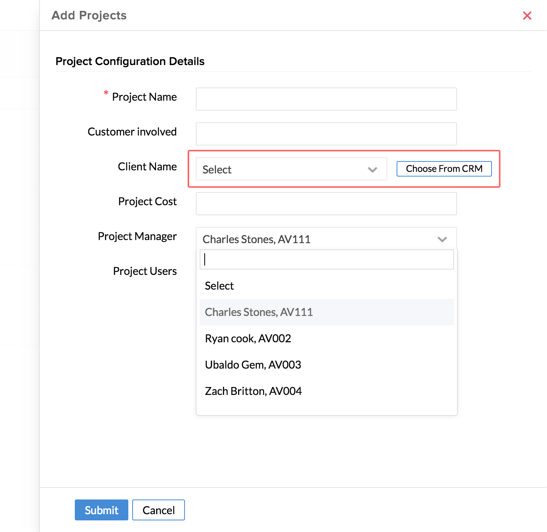This screenshot has width=547, height=532.
Task: Choose the blank Select option in manager list
Action: click(x=219, y=286)
